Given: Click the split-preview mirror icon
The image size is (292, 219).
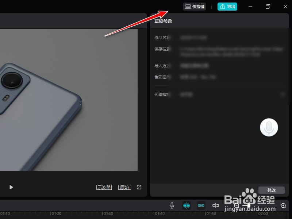Looking at the screenshot, I should (215, 205).
